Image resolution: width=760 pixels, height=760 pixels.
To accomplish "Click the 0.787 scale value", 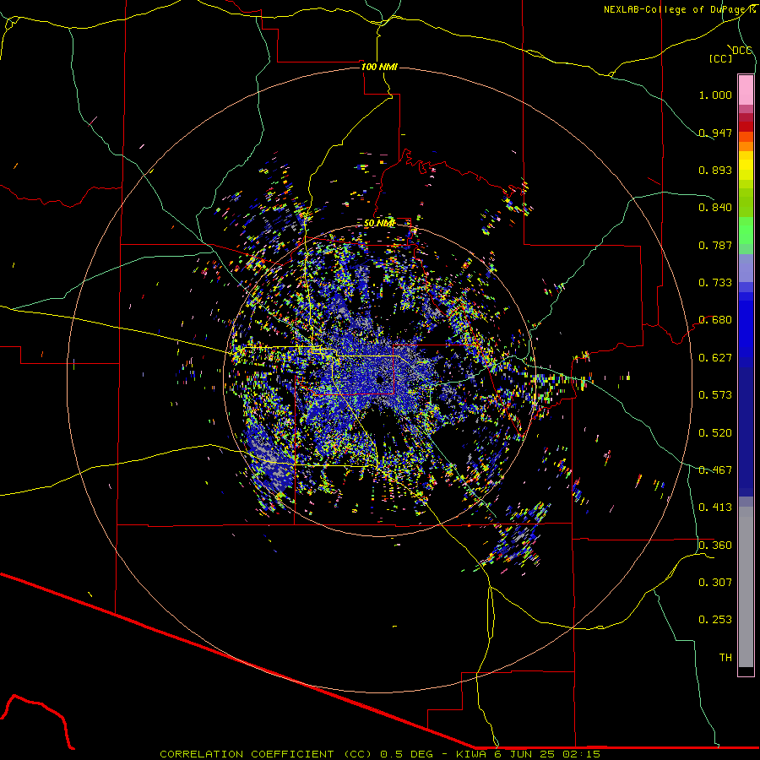I will pos(715,245).
